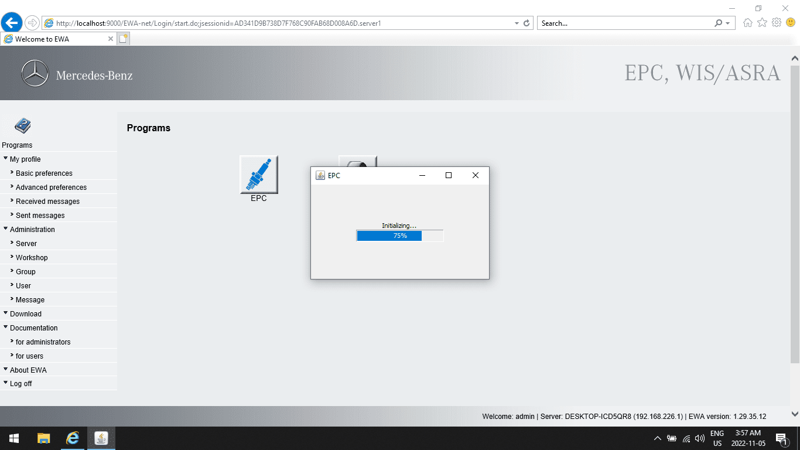
Task: Click the Programs help book icon
Action: [22, 125]
